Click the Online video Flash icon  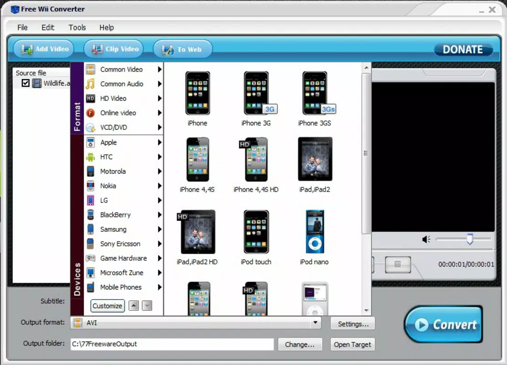90,113
